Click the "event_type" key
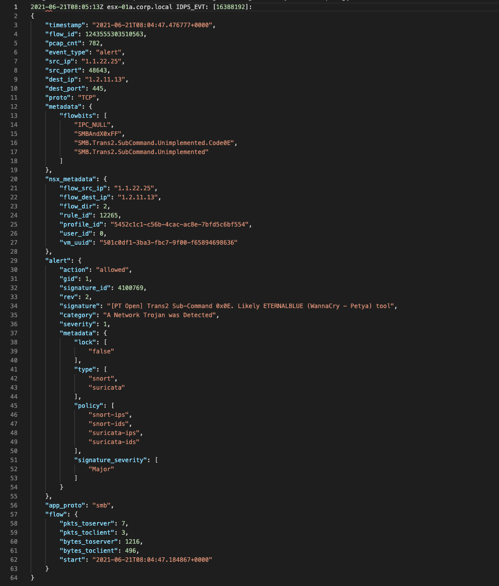The height and width of the screenshot is (586, 499). (64, 52)
